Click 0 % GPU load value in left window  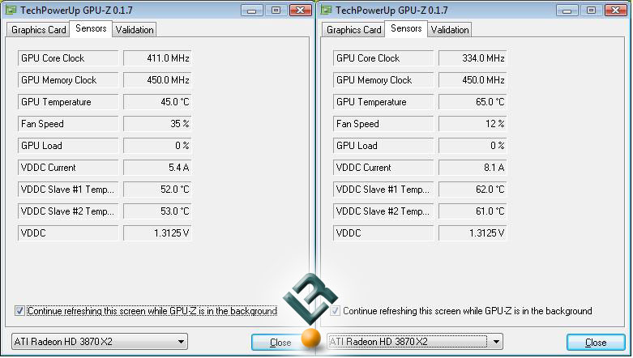tap(157, 145)
